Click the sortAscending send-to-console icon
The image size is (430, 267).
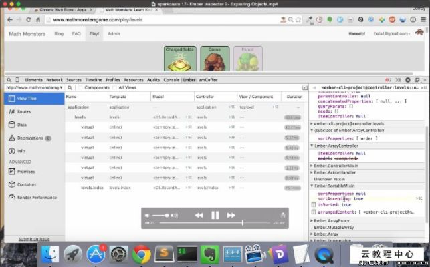[419, 198]
